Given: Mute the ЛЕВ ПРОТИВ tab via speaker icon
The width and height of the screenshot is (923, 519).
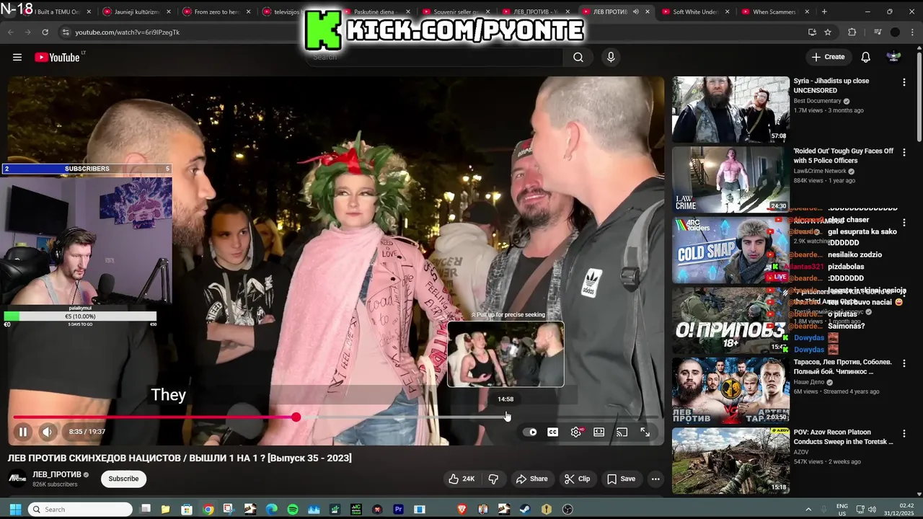Looking at the screenshot, I should pyautogui.click(x=635, y=12).
